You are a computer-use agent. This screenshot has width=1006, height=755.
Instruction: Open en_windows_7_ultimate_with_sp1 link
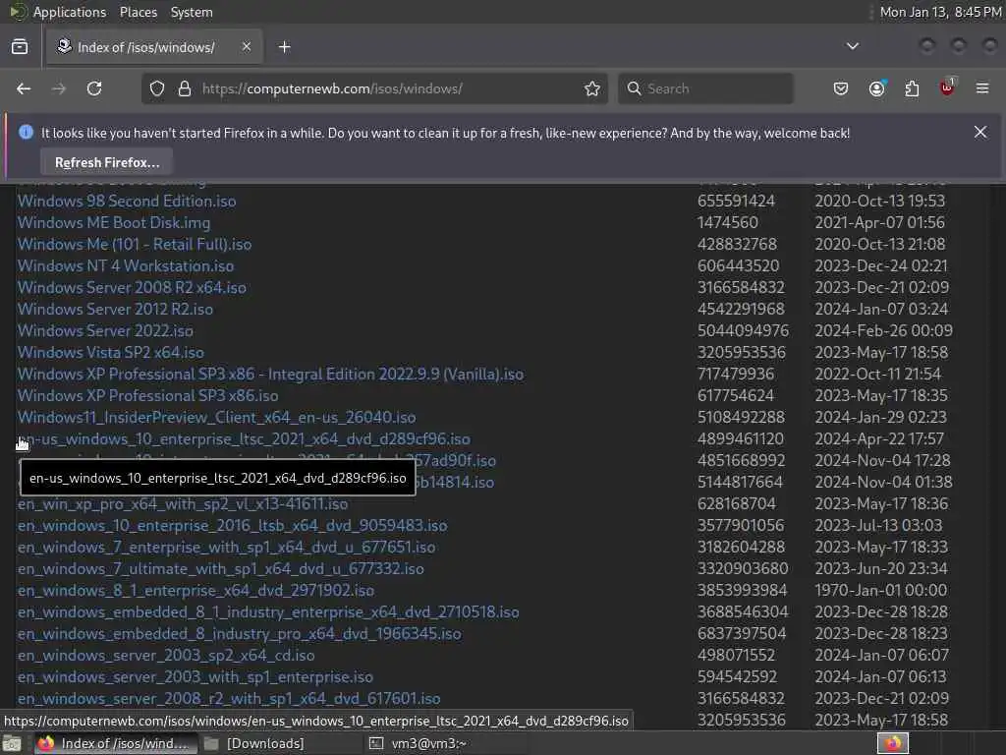click(x=221, y=569)
